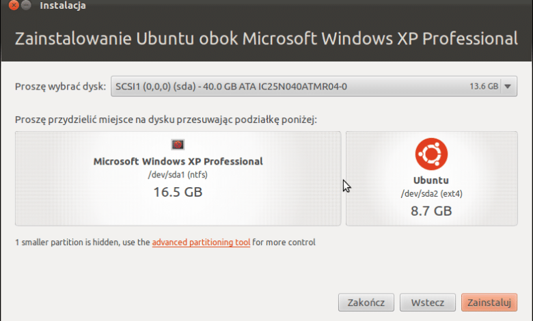533x321 pixels.
Task: Click the Instalacja window title
Action: (x=63, y=5)
